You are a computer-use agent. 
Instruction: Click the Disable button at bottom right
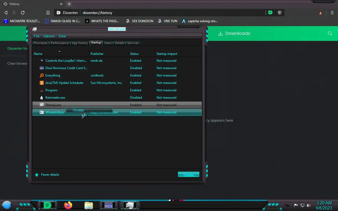pos(189,175)
